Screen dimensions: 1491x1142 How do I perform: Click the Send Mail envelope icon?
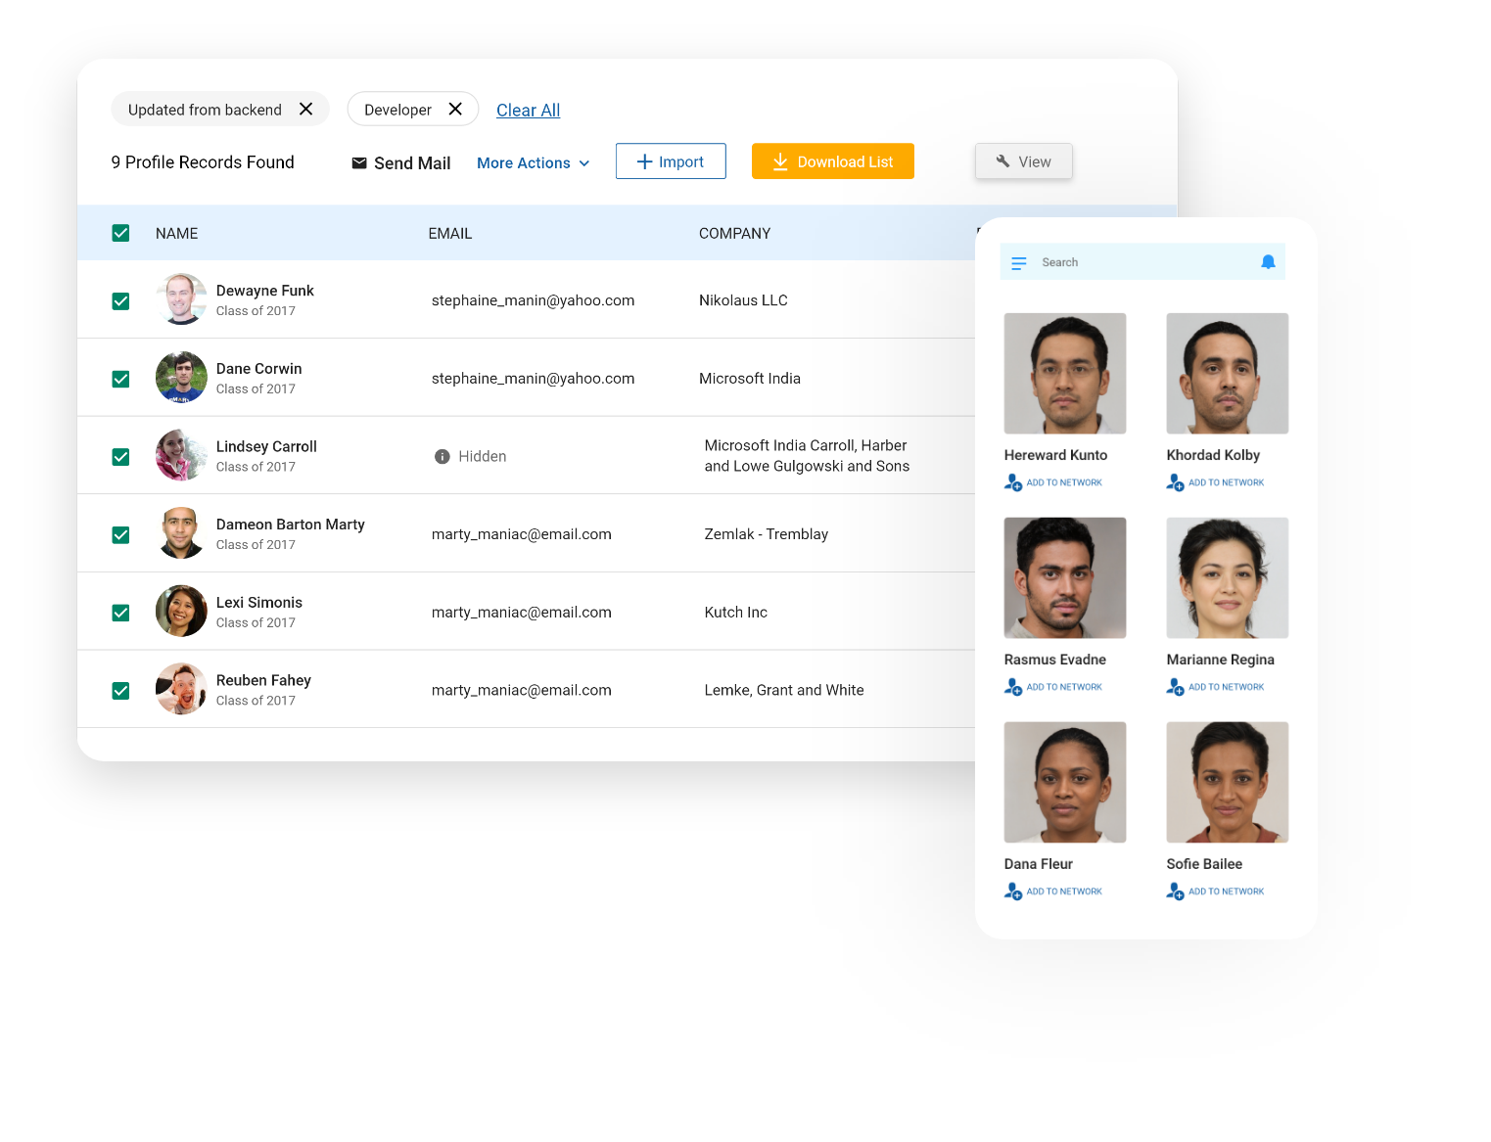pyautogui.click(x=359, y=163)
